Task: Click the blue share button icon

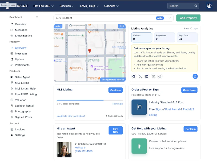Action: click(x=195, y=76)
